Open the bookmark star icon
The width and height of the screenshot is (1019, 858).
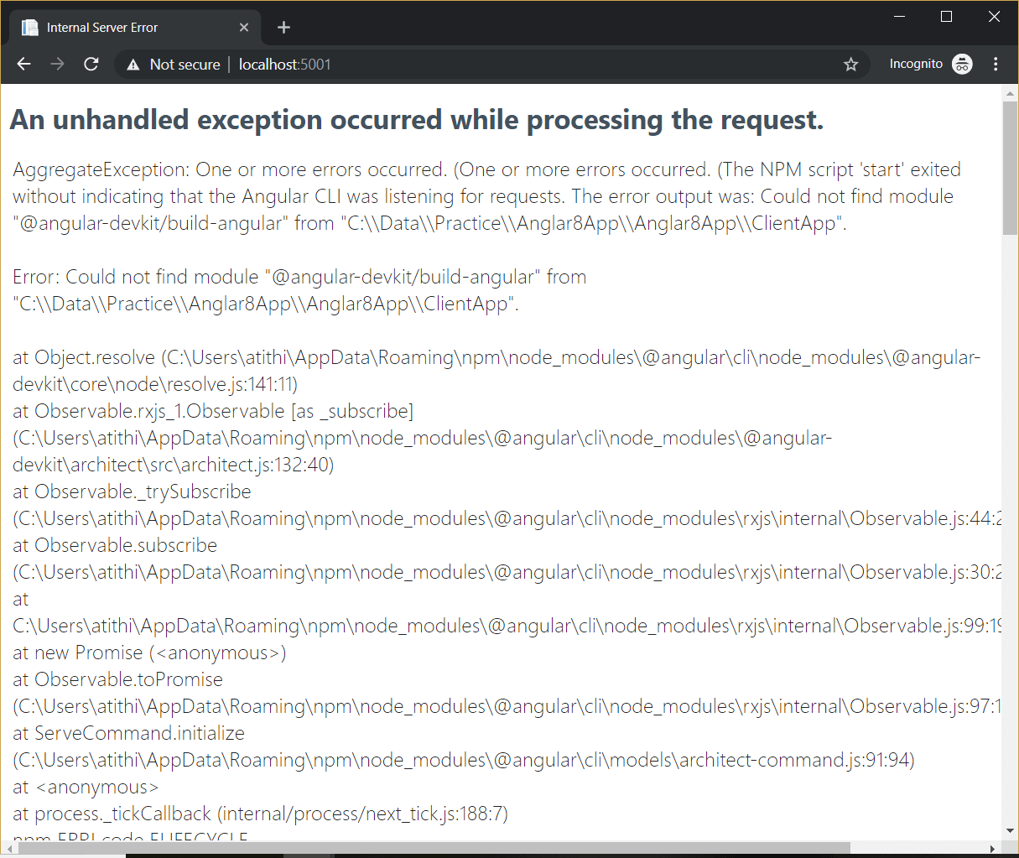coord(850,64)
